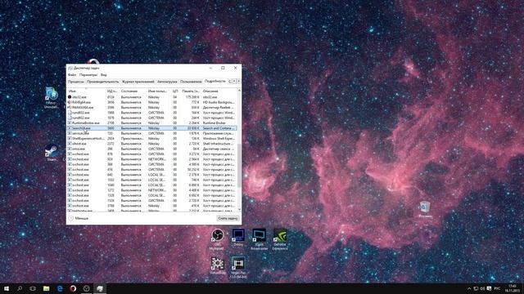Open the Revo Uninstaller desktop icon

coord(52,97)
